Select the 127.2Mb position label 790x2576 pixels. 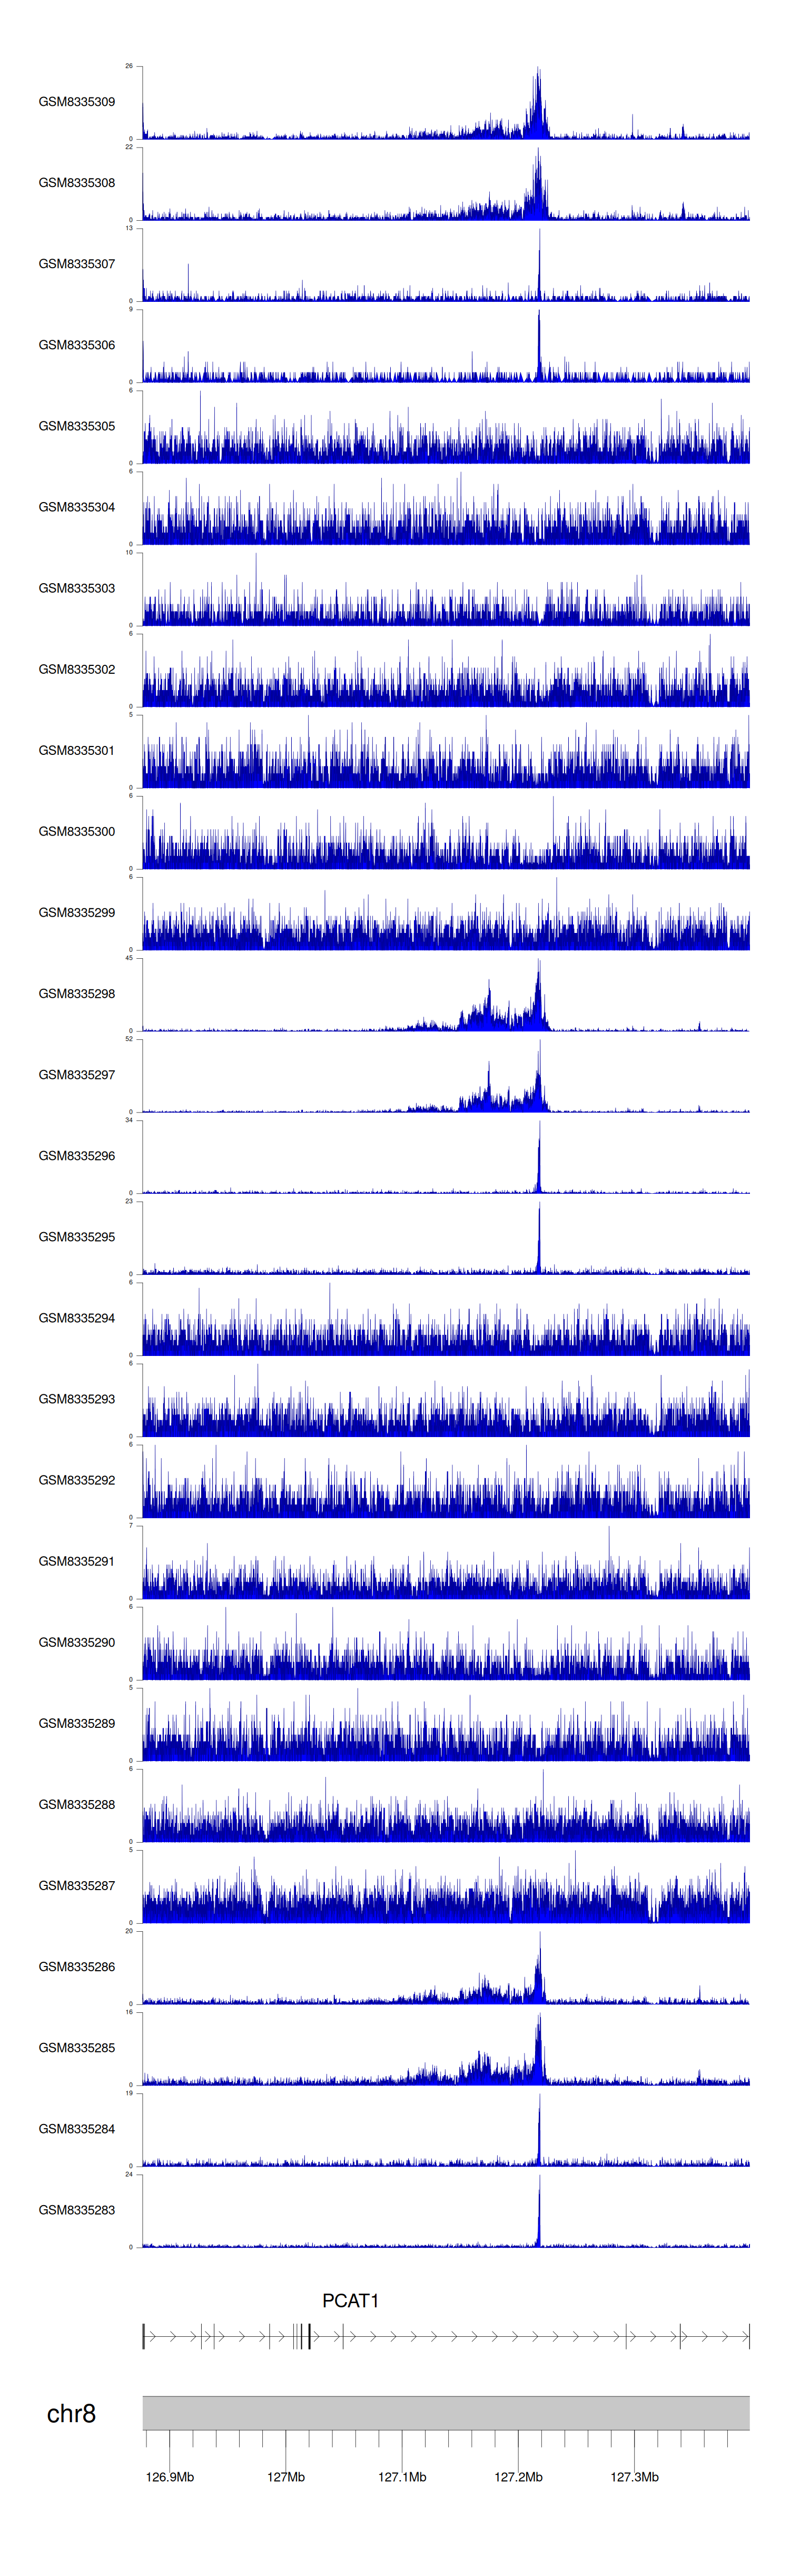coord(518,2477)
